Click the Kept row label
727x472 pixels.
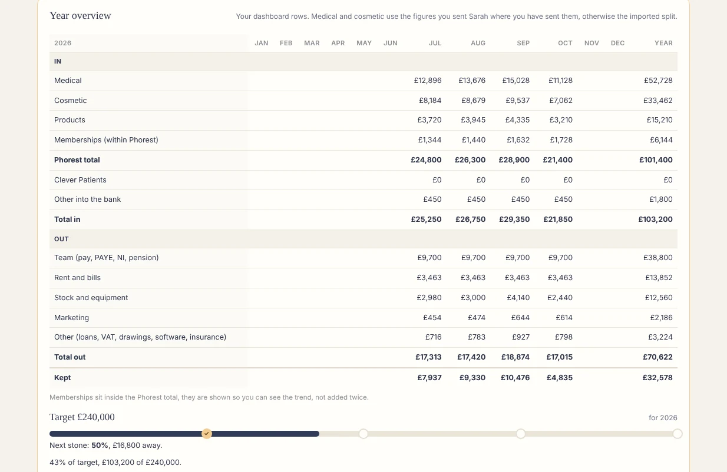pyautogui.click(x=62, y=378)
